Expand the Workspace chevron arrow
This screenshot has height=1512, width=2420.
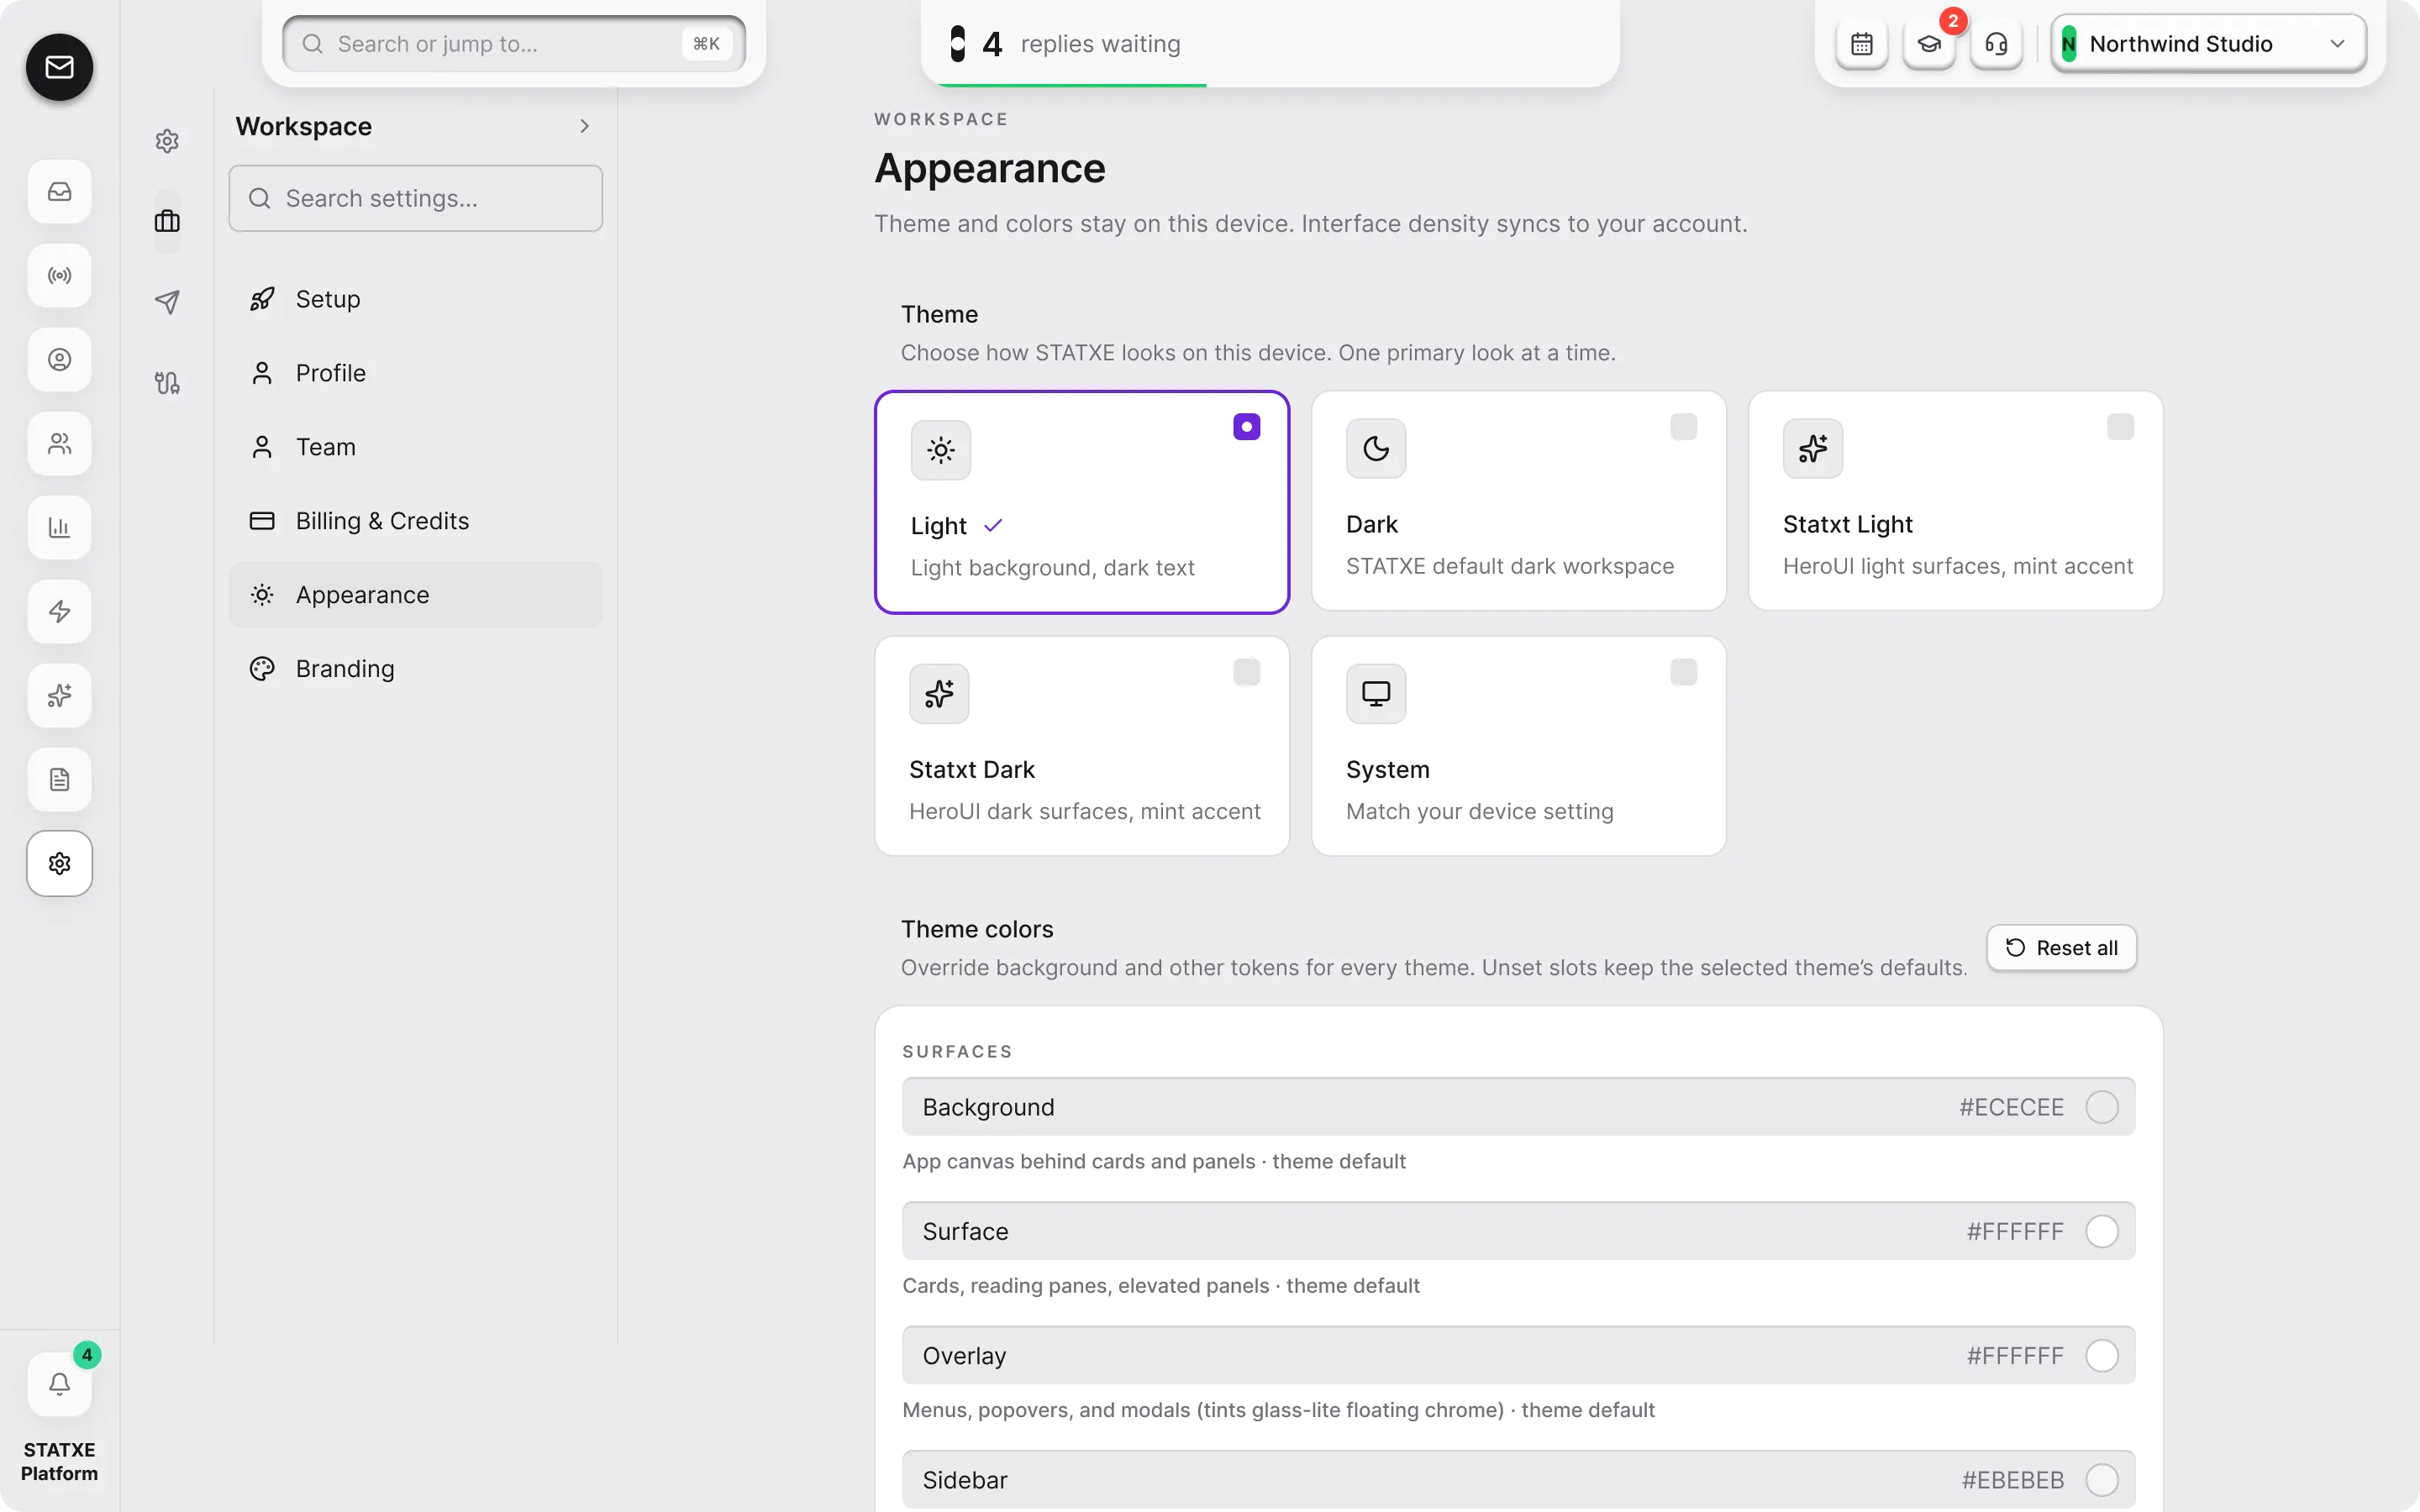click(585, 126)
